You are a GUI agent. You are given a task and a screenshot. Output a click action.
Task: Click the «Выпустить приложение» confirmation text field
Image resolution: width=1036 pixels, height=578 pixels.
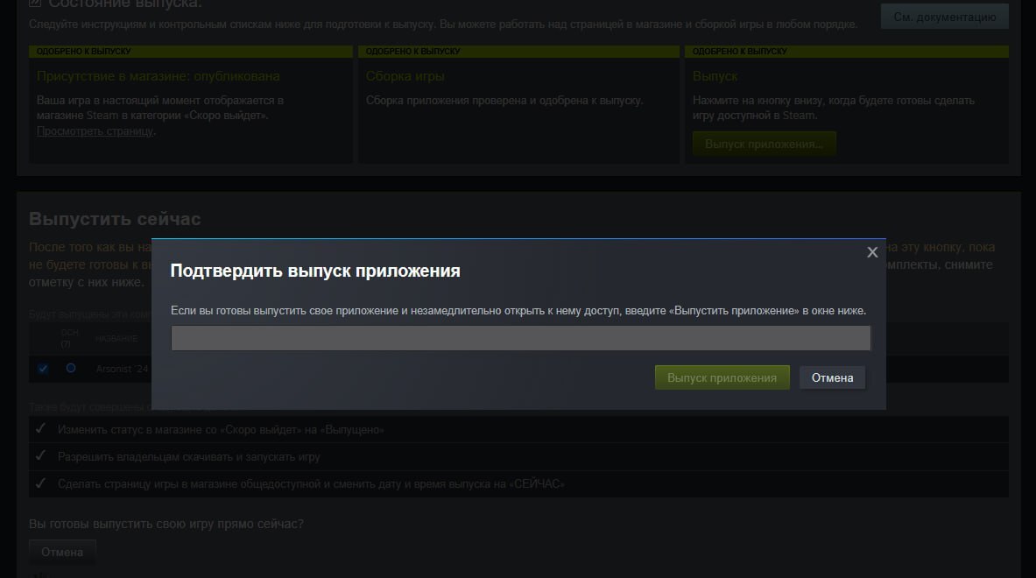(x=520, y=338)
